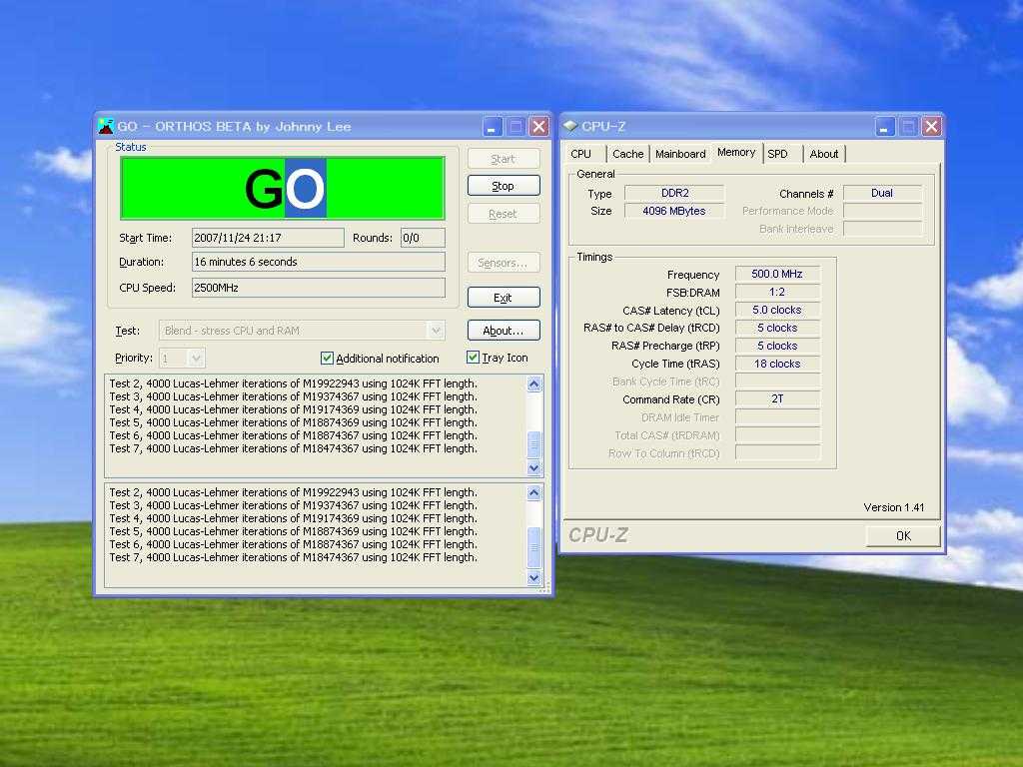
Task: Click the 4096 MBytes size value
Action: pos(674,211)
